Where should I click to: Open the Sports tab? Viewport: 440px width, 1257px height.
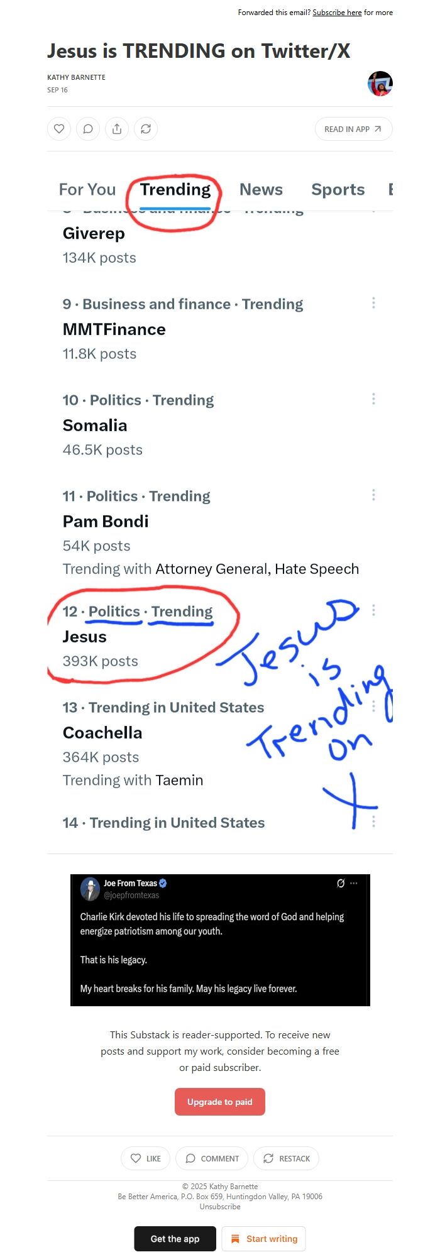338,189
